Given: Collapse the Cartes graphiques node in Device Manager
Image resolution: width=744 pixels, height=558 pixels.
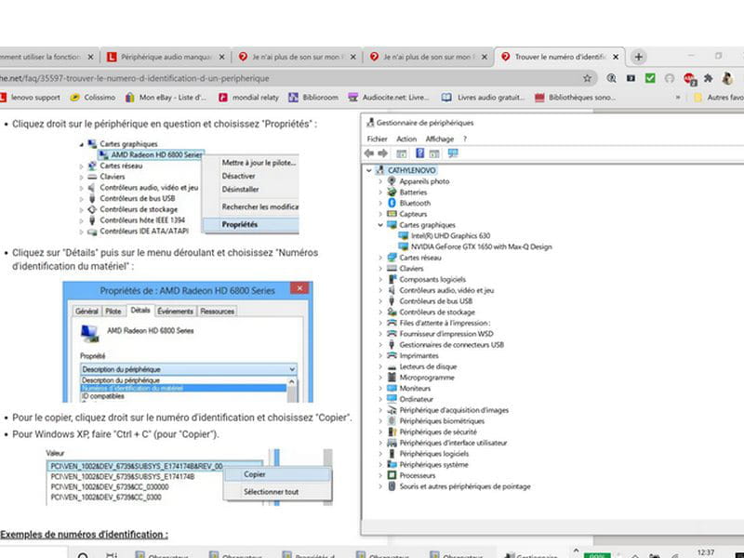Looking at the screenshot, I should (x=380, y=225).
